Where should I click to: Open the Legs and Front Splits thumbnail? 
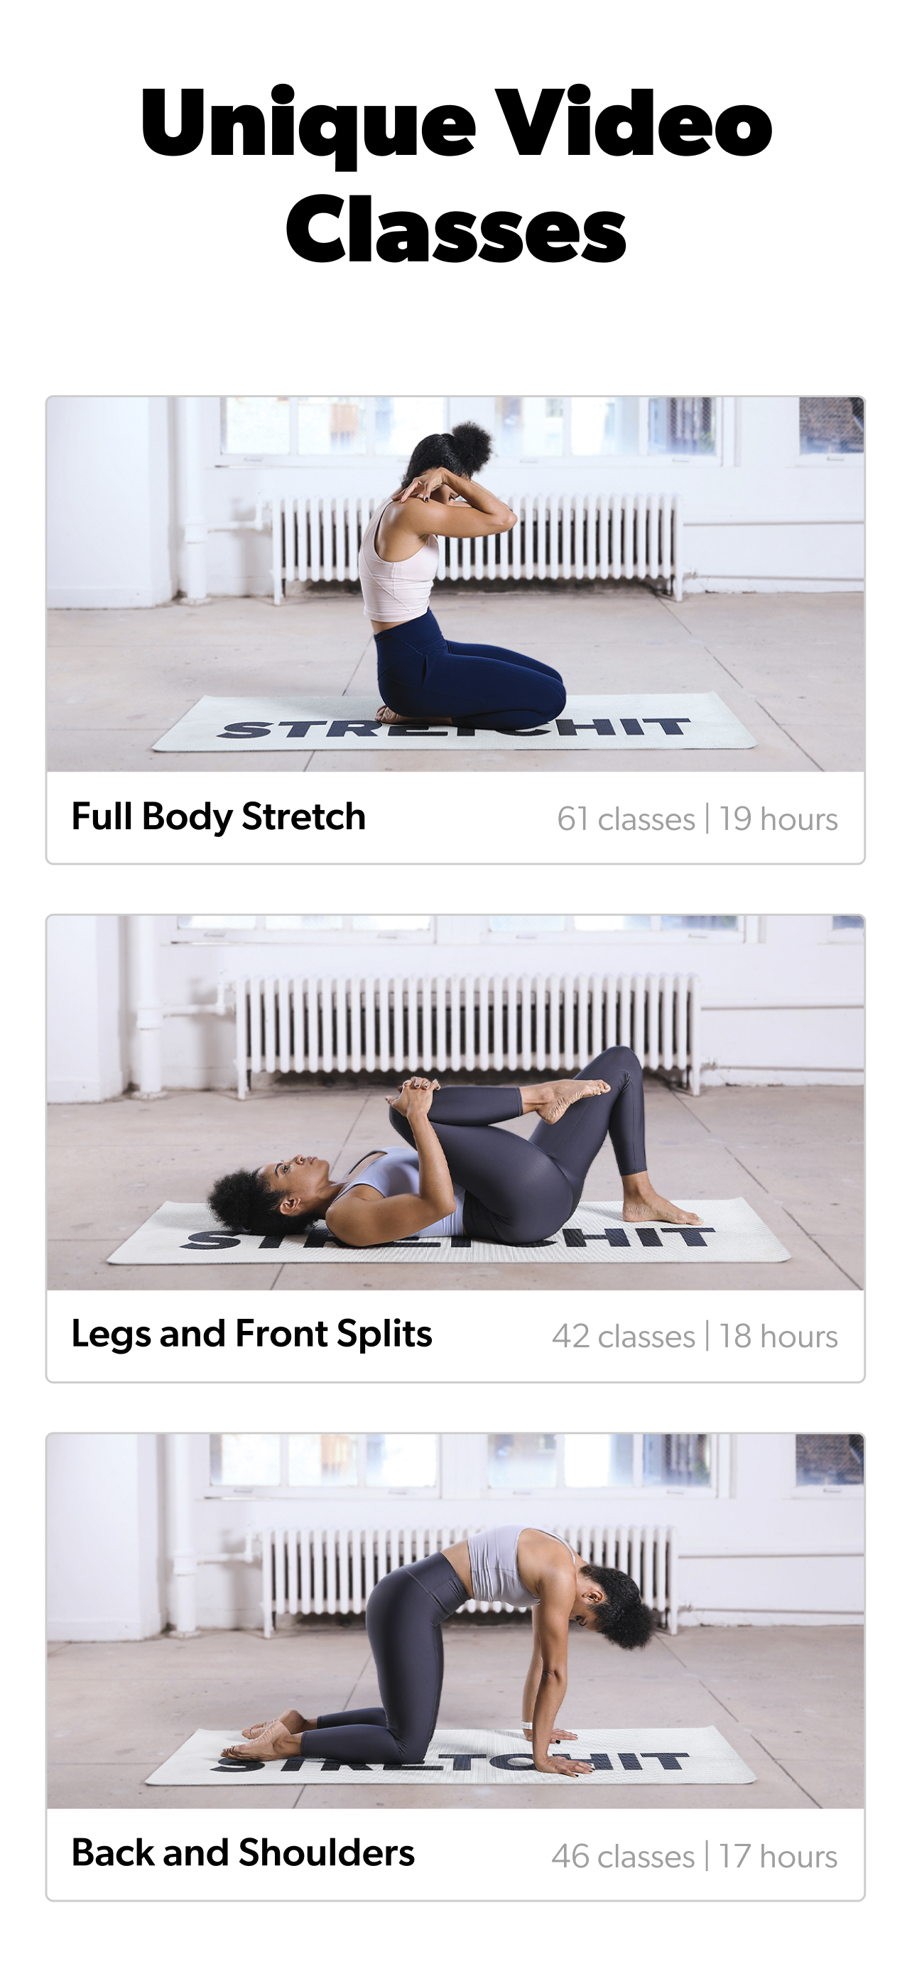pyautogui.click(x=455, y=1102)
